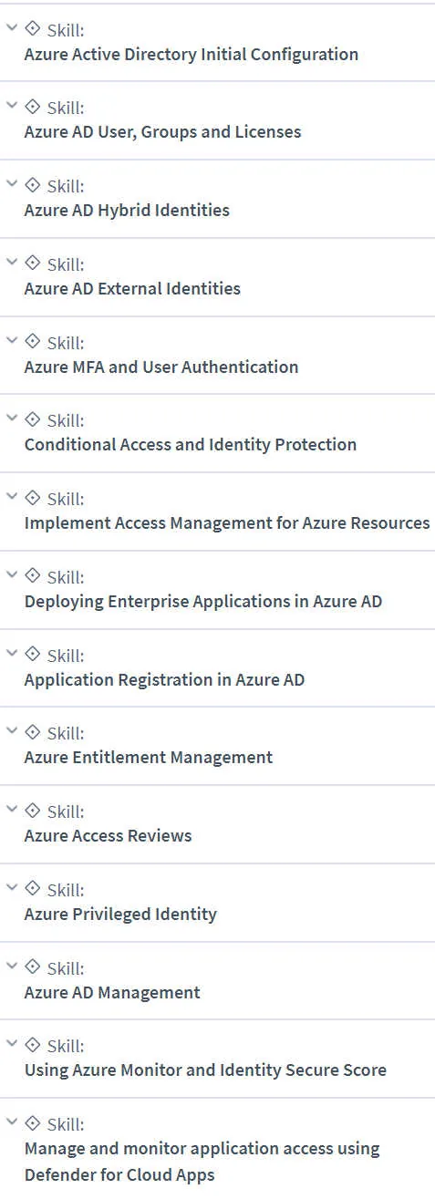This screenshot has width=435, height=1199.
Task: Click skill icon above Conditional Access and Identity Protection
Action: point(32,419)
